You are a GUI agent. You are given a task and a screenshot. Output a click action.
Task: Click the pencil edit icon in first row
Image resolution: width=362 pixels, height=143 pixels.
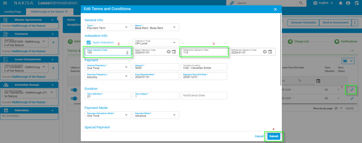(352, 90)
